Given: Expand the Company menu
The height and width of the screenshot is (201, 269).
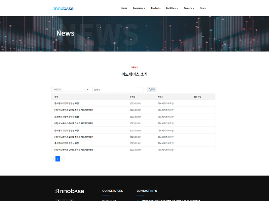Looking at the screenshot, I should (139, 8).
